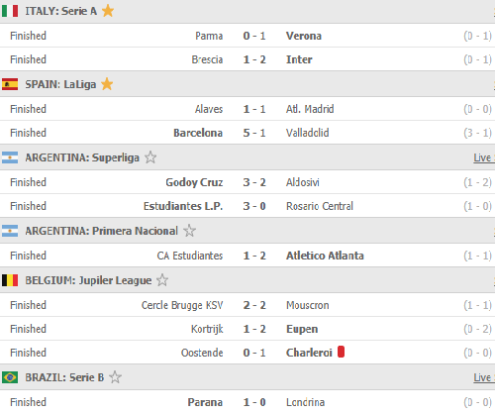Open the Live link for Brazil Serie B
This screenshot has width=495, height=413.
[482, 377]
